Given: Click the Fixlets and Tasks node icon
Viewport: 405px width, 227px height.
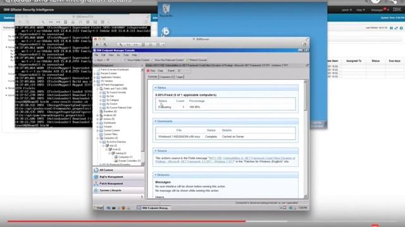Looking at the screenshot, I should tap(101, 88).
